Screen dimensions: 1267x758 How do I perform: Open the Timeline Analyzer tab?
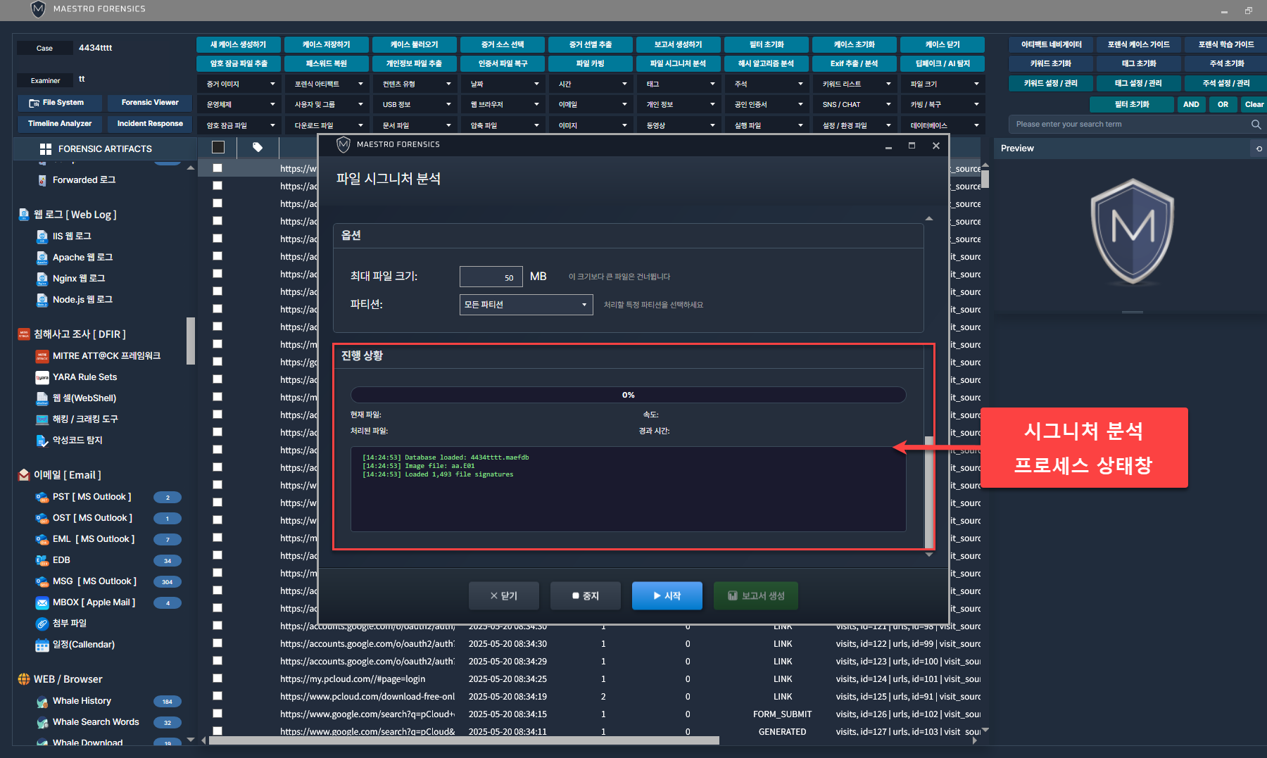point(60,124)
